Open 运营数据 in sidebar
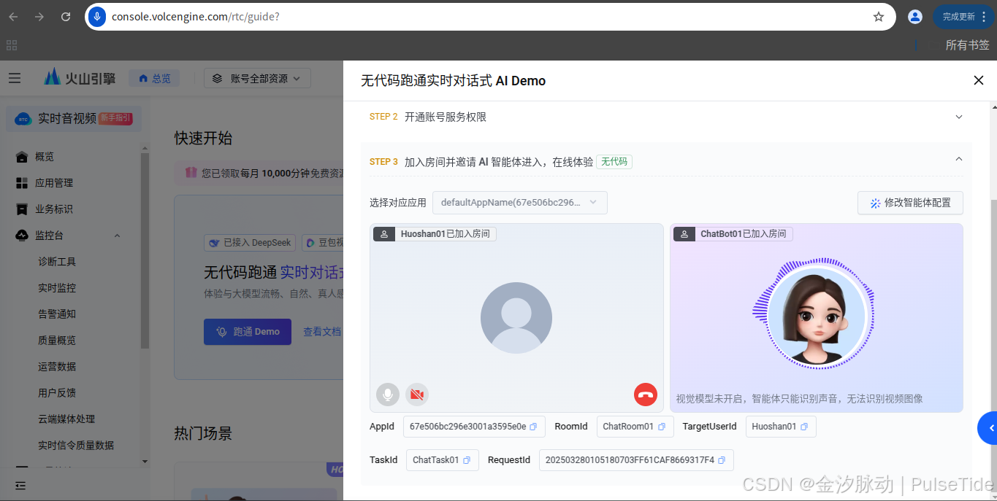Viewport: 997px width, 501px height. (x=57, y=367)
